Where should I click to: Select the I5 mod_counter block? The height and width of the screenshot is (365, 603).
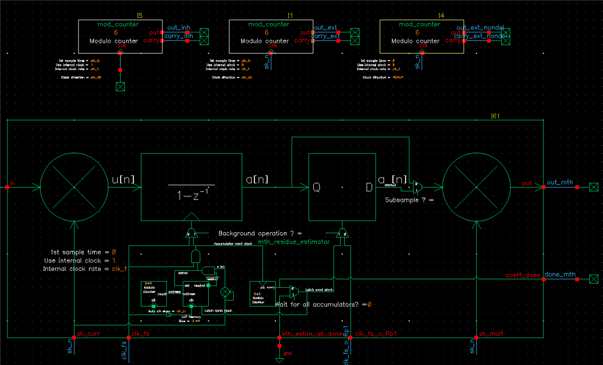tap(120, 37)
